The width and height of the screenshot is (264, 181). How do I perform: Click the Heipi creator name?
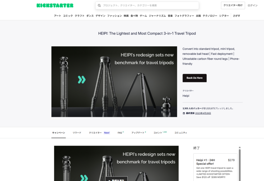click(186, 96)
